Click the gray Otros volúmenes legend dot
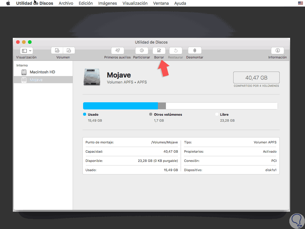This screenshot has width=305, height=229. pyautogui.click(x=151, y=114)
